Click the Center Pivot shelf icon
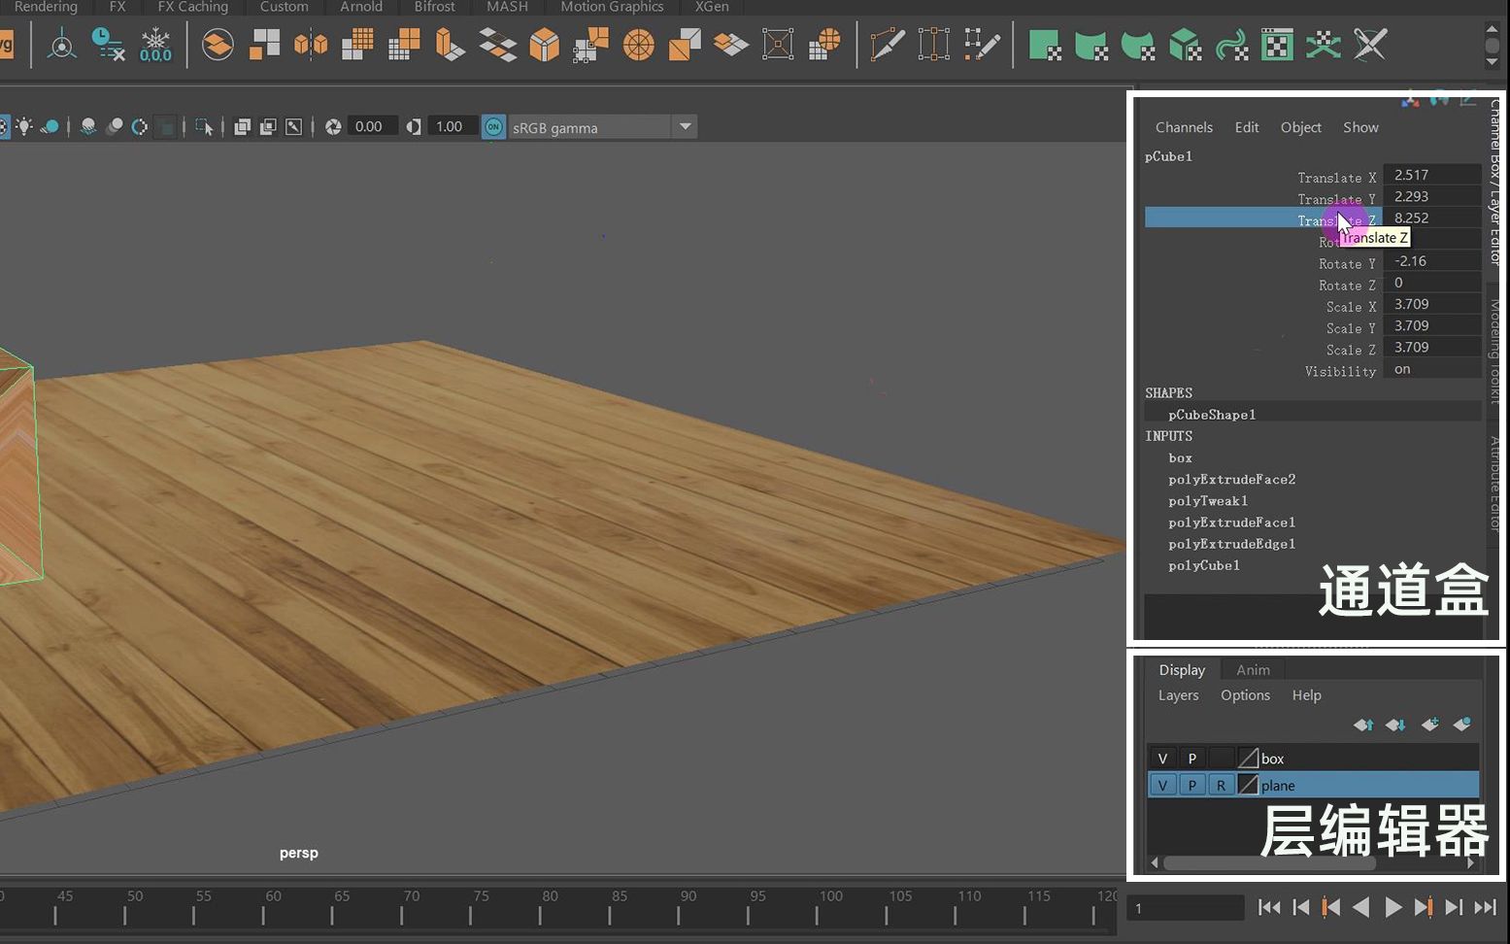 click(62, 45)
